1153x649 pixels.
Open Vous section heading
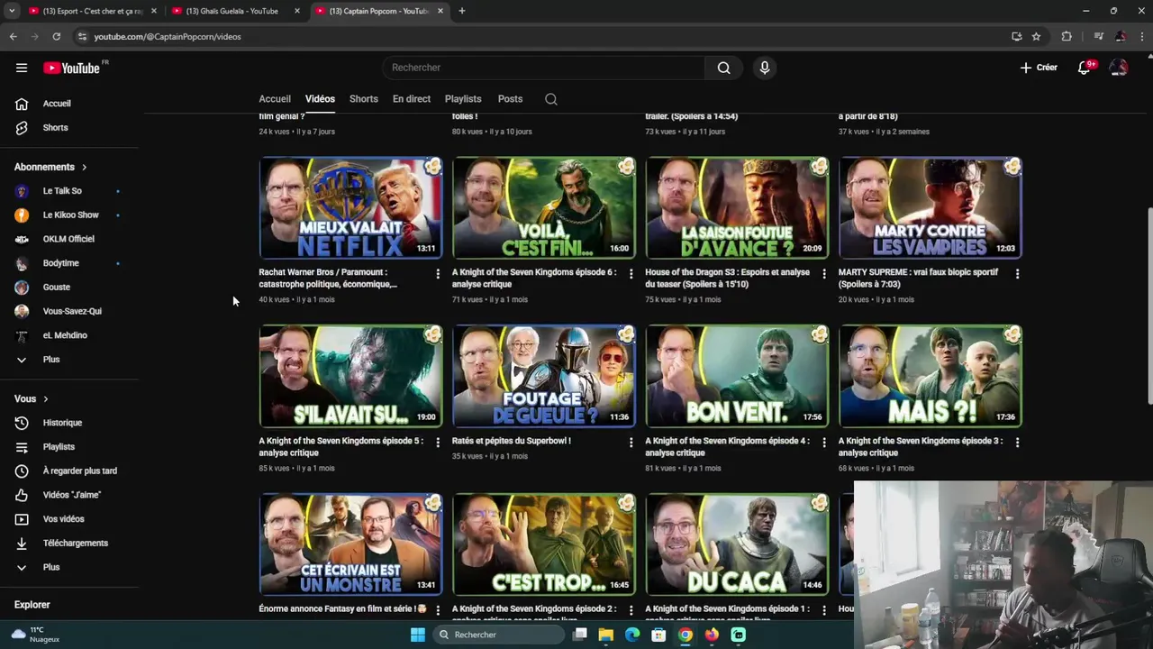32,398
